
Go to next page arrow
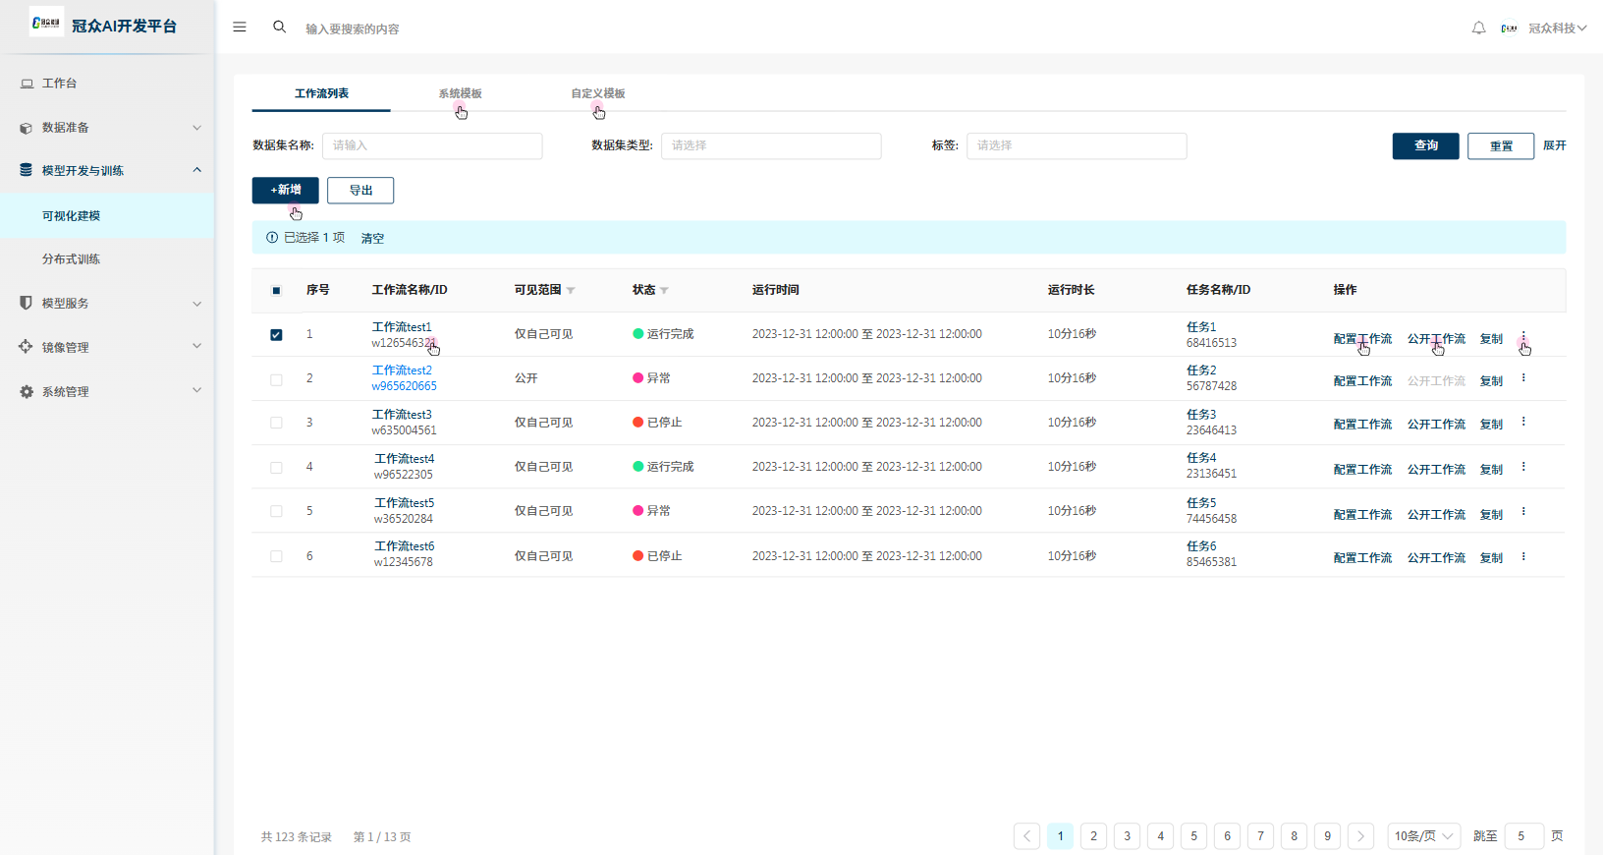pyautogui.click(x=1360, y=836)
